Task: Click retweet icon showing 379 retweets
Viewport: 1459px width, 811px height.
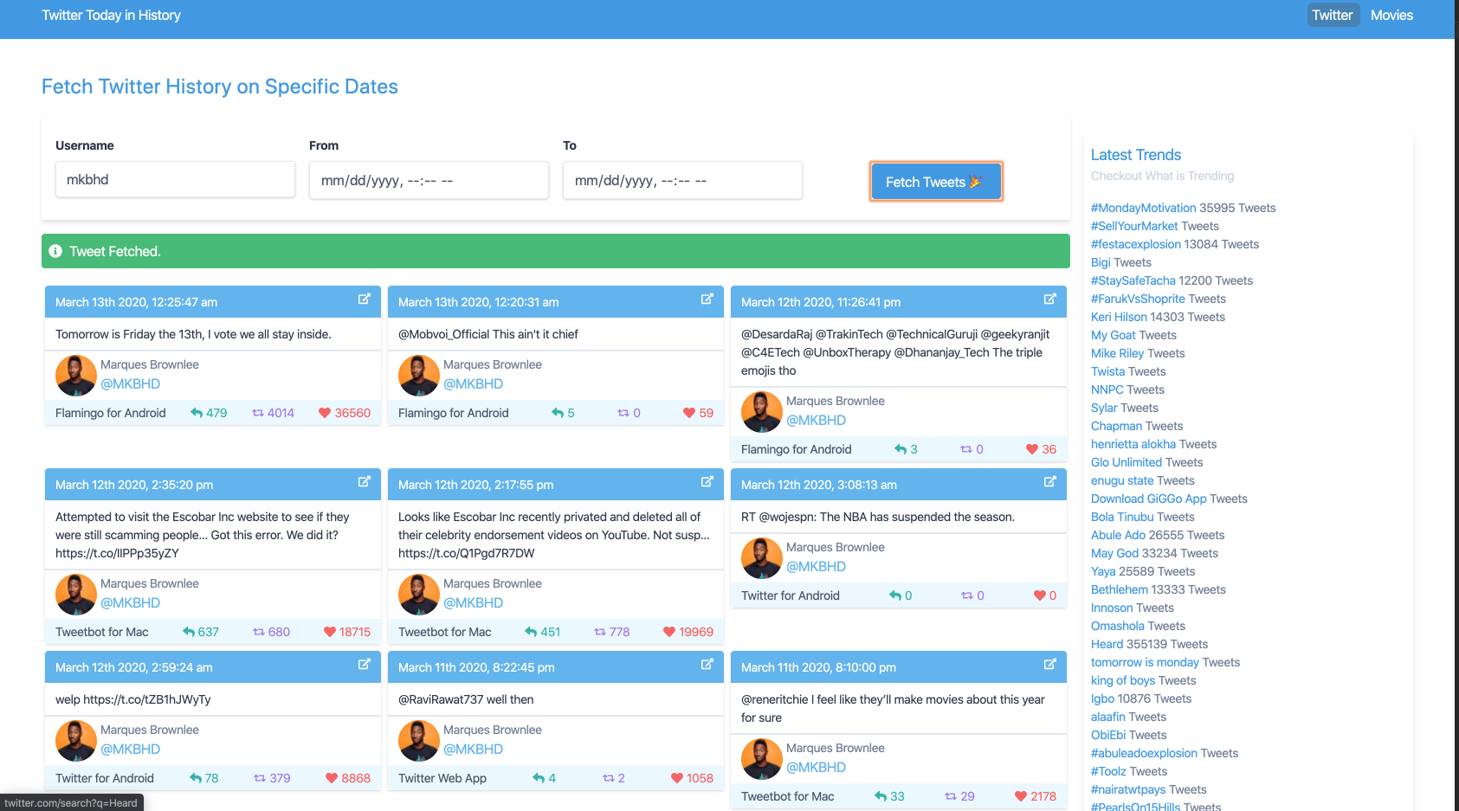Action: 260,778
